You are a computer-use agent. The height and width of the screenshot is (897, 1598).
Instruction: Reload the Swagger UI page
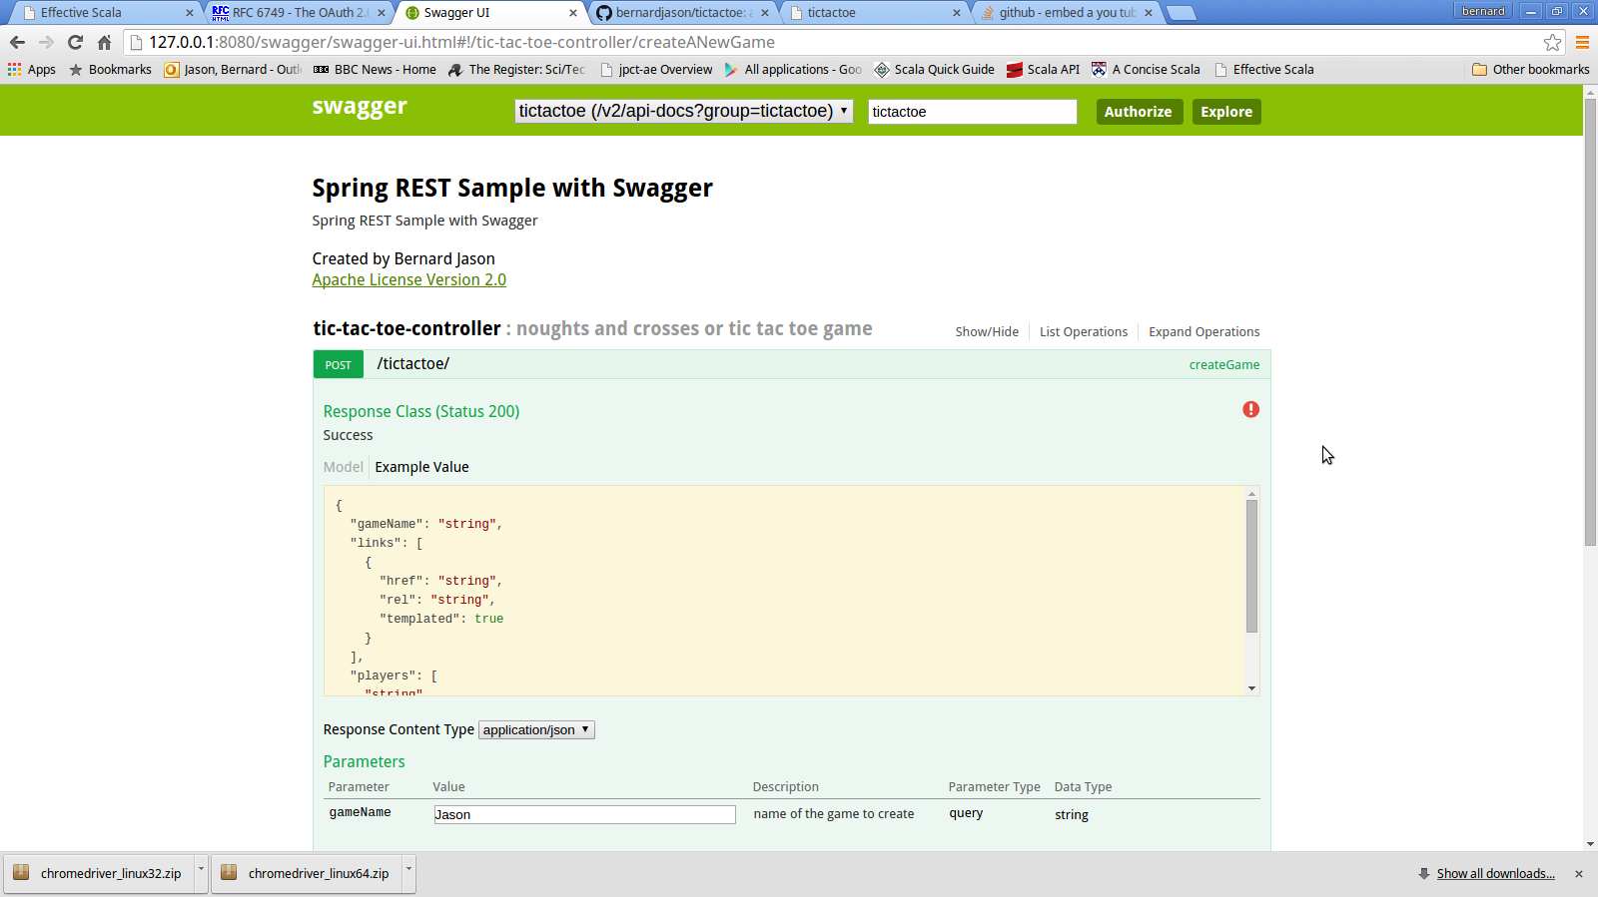[x=75, y=42]
